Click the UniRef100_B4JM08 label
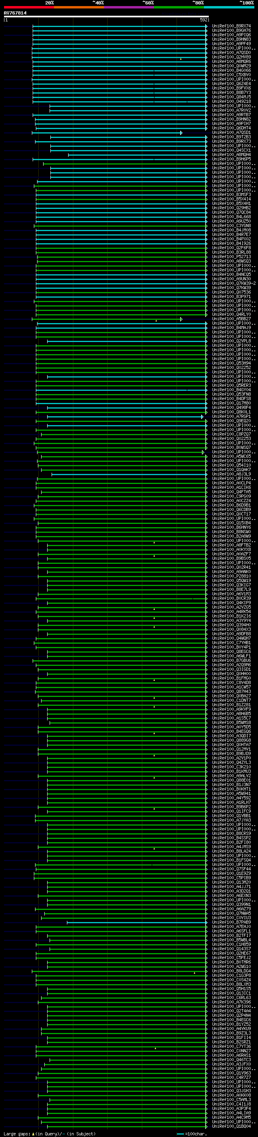Screen dimensions: 258x1137 pos(231,230)
